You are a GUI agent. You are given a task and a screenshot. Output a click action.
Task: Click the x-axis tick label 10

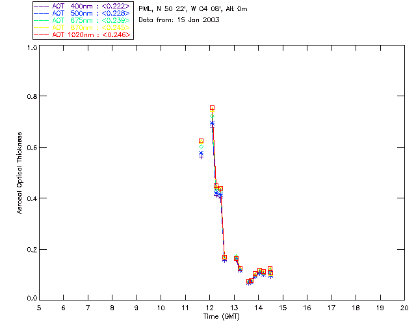click(x=161, y=308)
